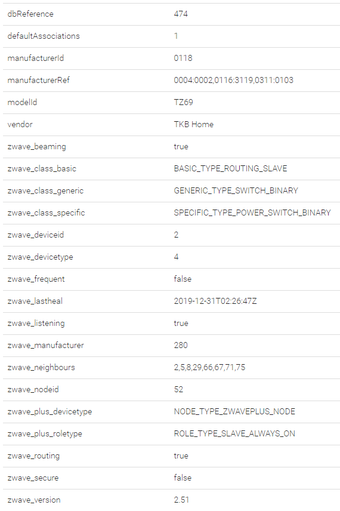Image resolution: width=340 pixels, height=511 pixels.
Task: Select the NODE_TYPE_ZWAVEPLUS_NODE value
Action: (234, 411)
